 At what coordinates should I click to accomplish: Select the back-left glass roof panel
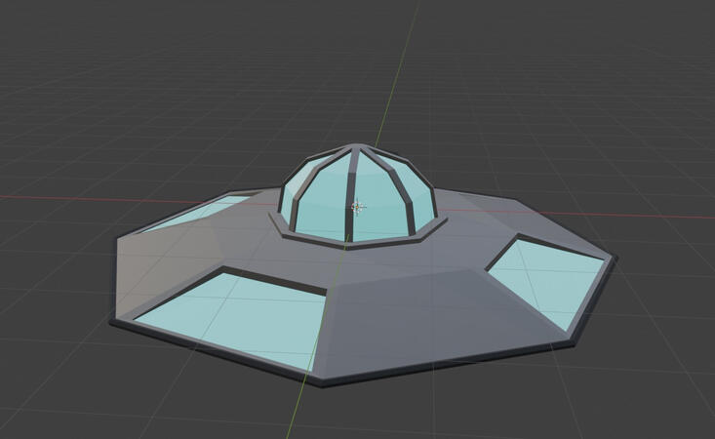tap(198, 212)
